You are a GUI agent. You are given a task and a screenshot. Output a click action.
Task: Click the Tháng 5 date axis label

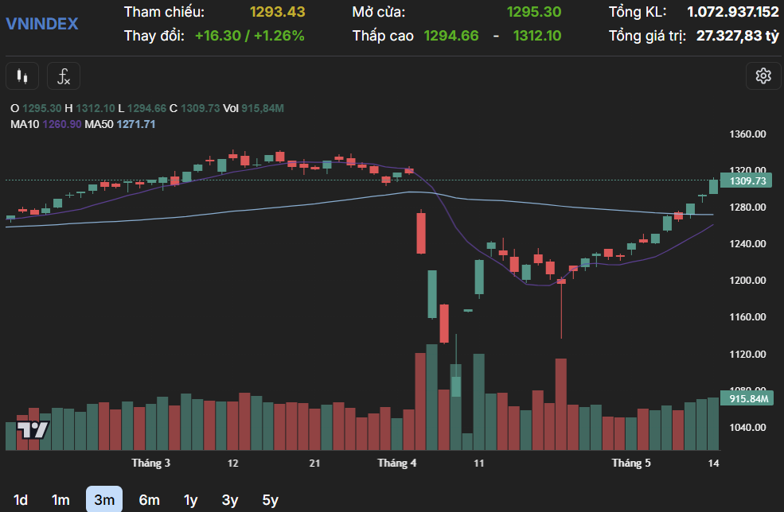pyautogui.click(x=631, y=463)
